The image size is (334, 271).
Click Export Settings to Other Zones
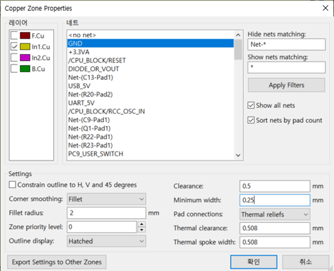57,262
